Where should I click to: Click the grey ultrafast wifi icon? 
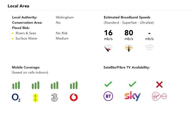[x=149, y=48]
